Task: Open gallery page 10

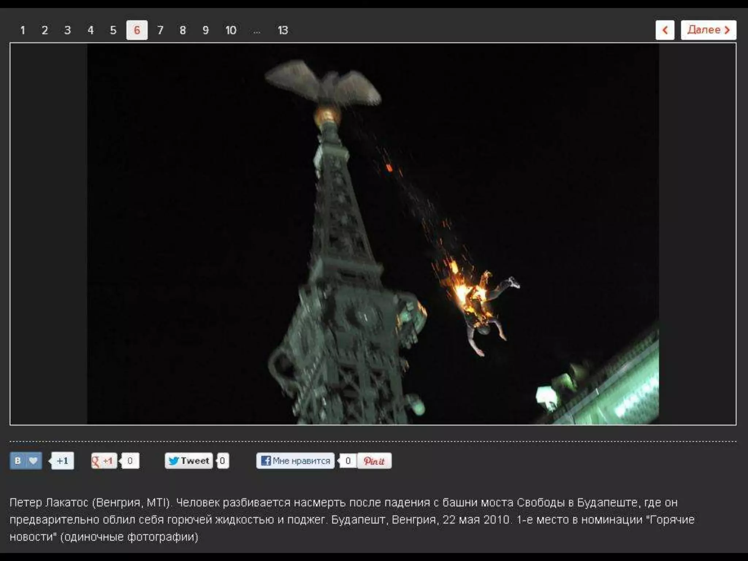Action: click(230, 30)
